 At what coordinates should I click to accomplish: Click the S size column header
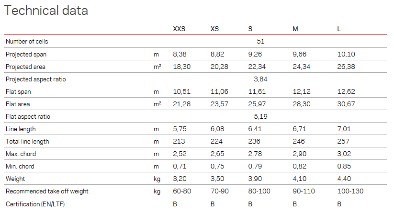tap(250, 29)
